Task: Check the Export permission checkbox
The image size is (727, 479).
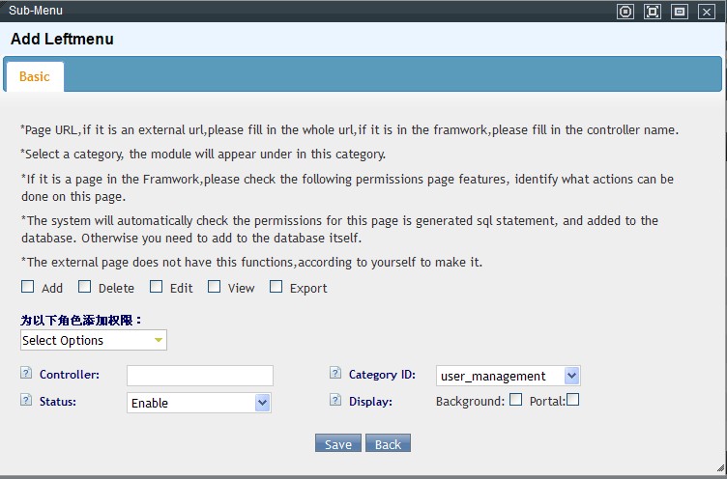Action: pyautogui.click(x=276, y=287)
